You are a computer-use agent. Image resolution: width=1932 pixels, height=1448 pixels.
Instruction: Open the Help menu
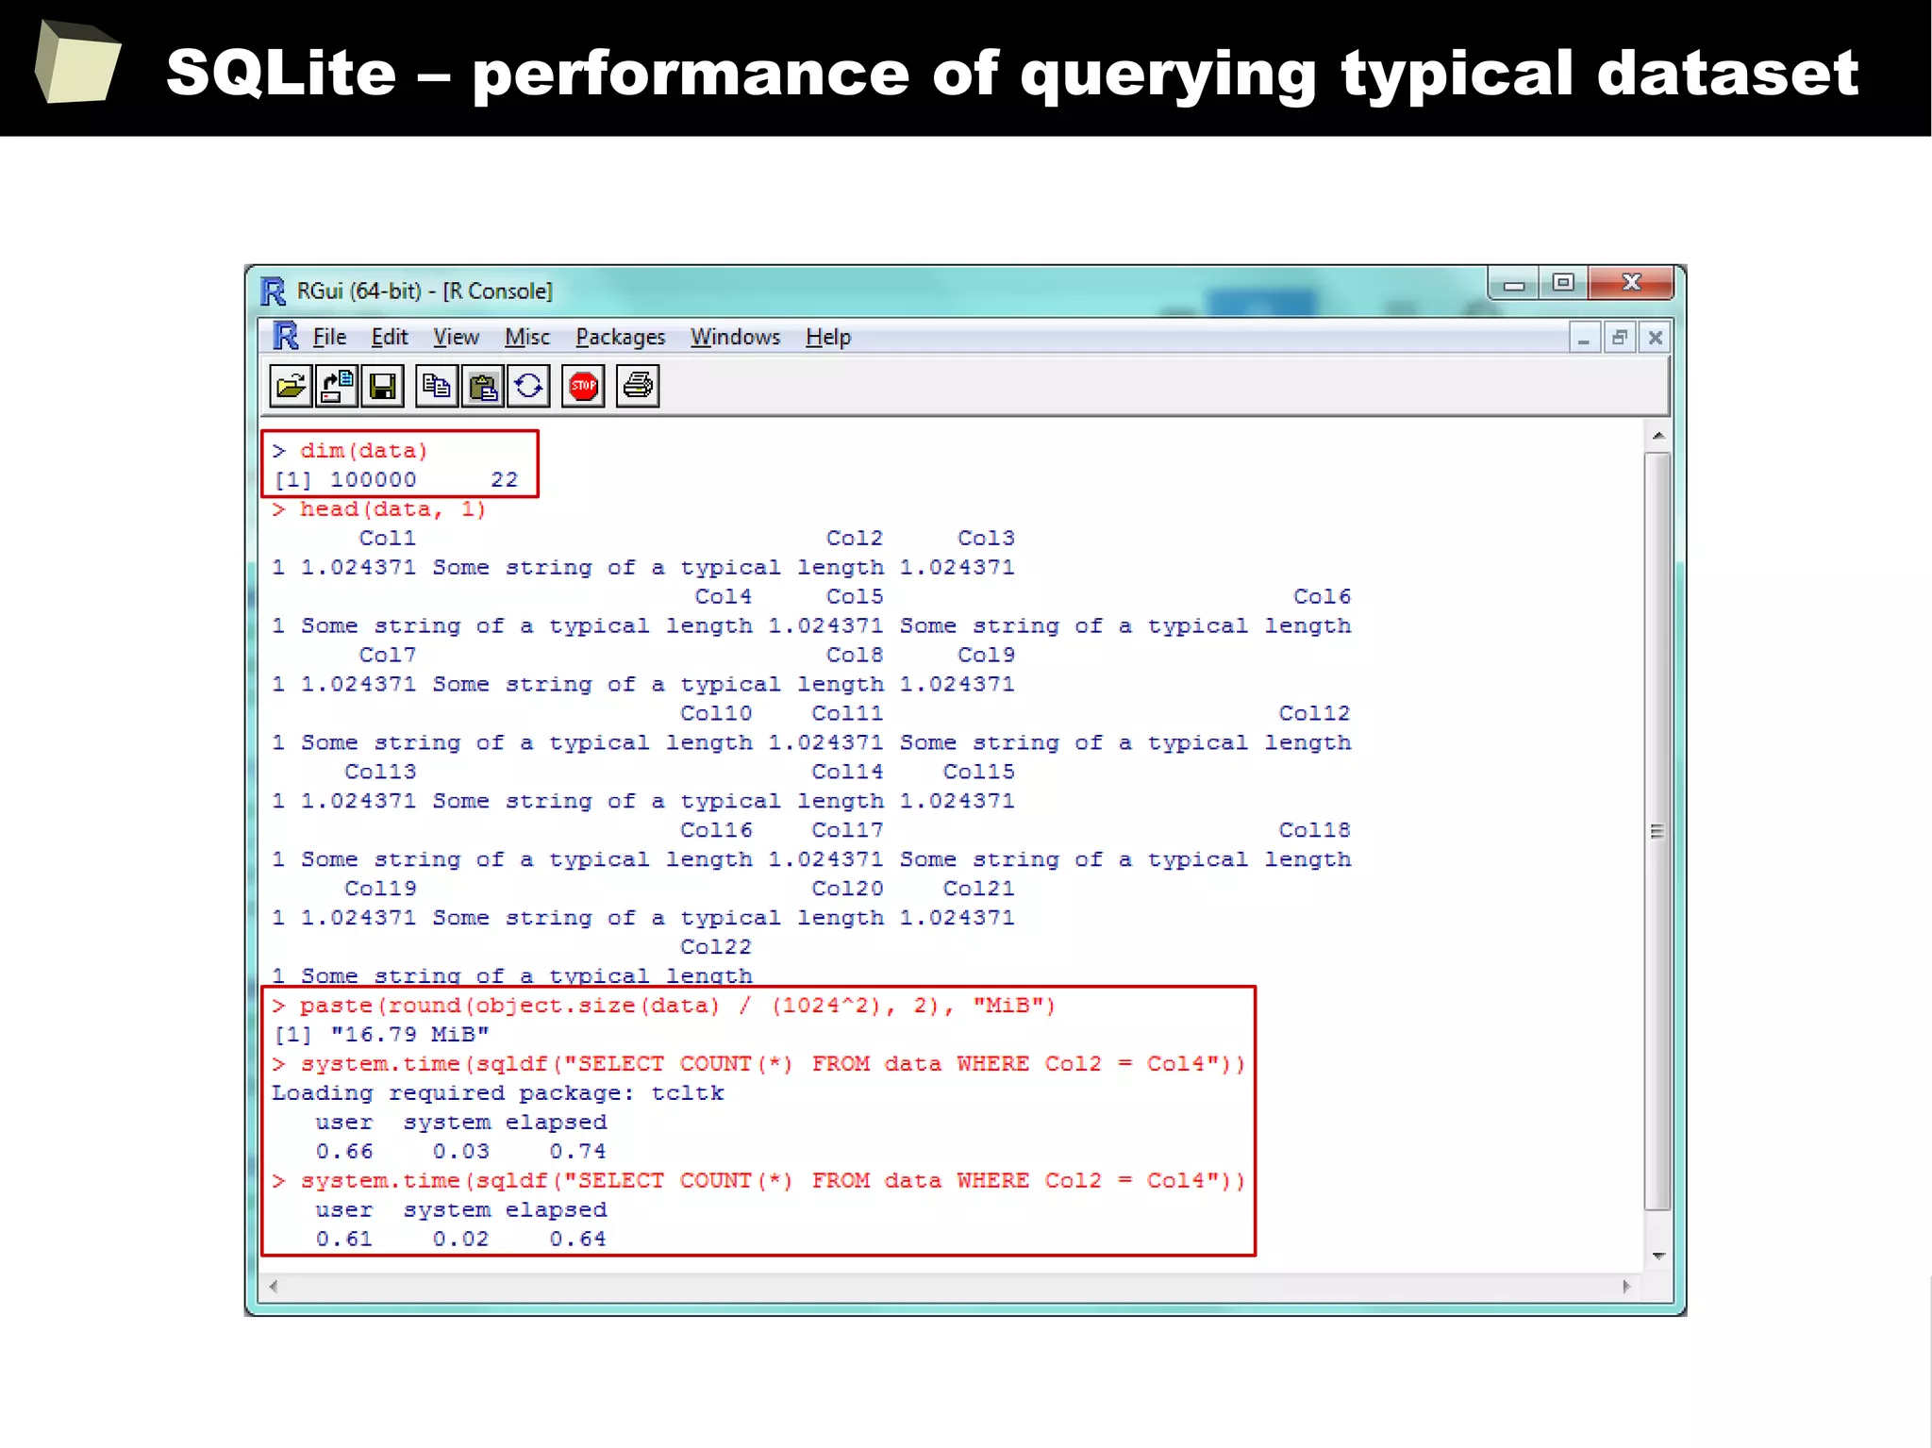pos(827,337)
